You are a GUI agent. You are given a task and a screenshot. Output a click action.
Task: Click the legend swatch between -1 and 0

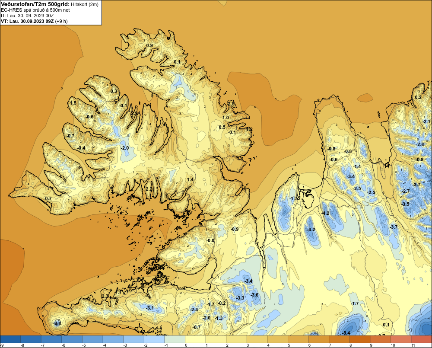coord(175,339)
